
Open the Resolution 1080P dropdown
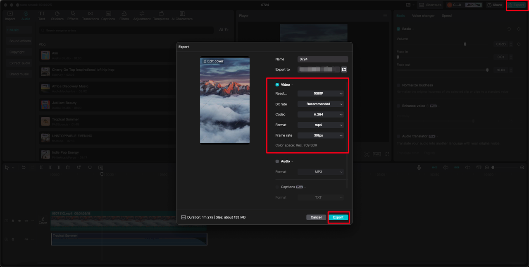[x=320, y=94]
